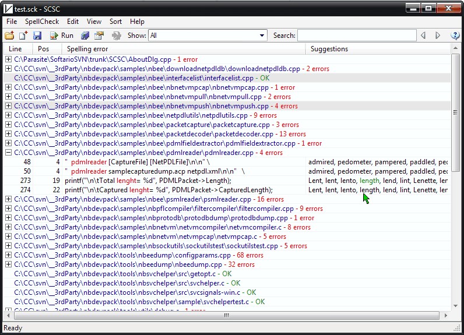Sort by the Pos column header
Screen dimensions: 464x335
[x=47, y=49]
